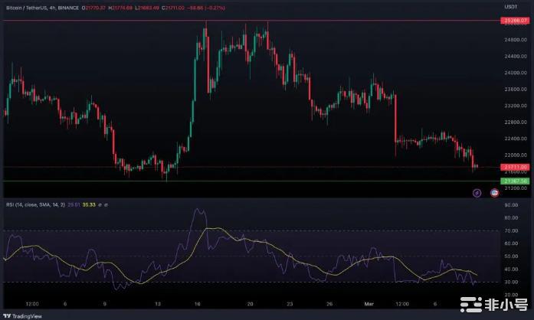Image resolution: width=534 pixels, height=320 pixels.
Task: Select the 26 date label on time axis
Action: point(329,304)
